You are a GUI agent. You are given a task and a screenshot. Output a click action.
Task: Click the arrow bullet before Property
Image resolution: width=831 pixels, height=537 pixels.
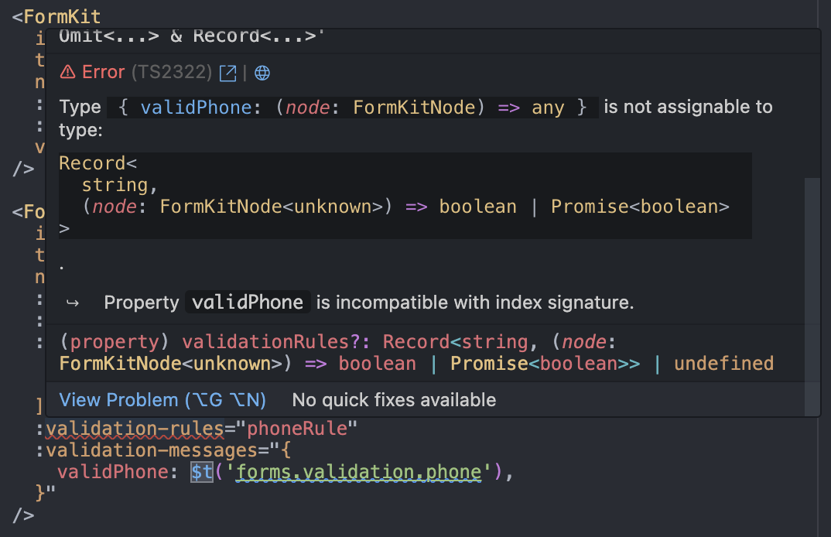coord(73,303)
